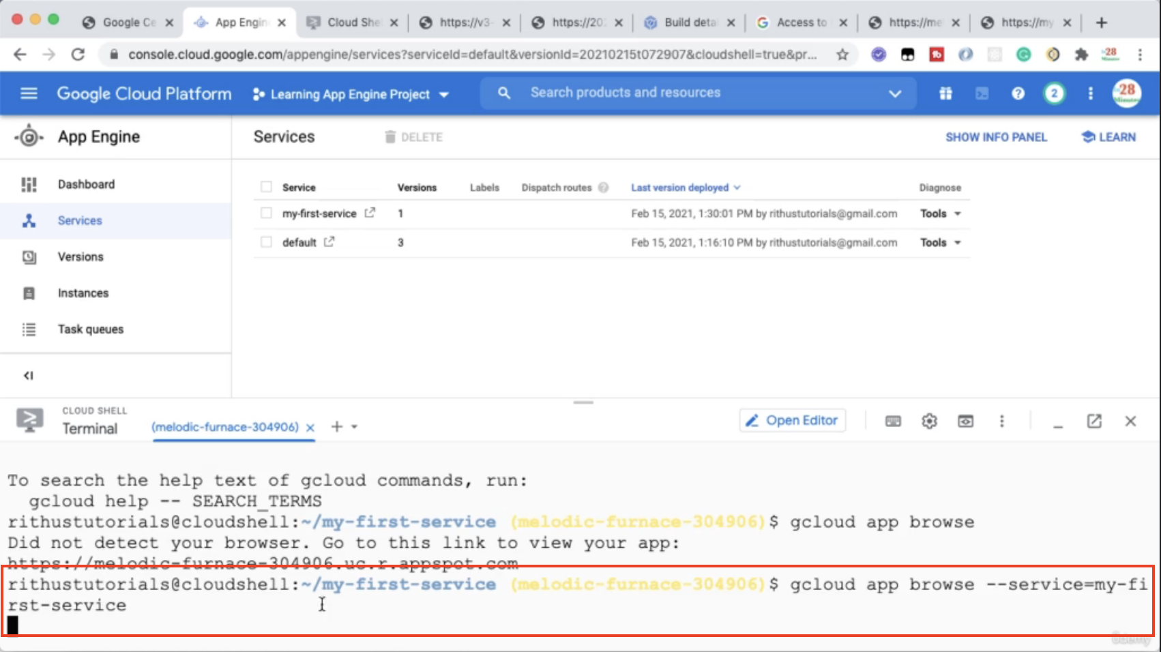Image resolution: width=1161 pixels, height=652 pixels.
Task: Click Google Cloud Platform home logo
Action: pyautogui.click(x=144, y=93)
